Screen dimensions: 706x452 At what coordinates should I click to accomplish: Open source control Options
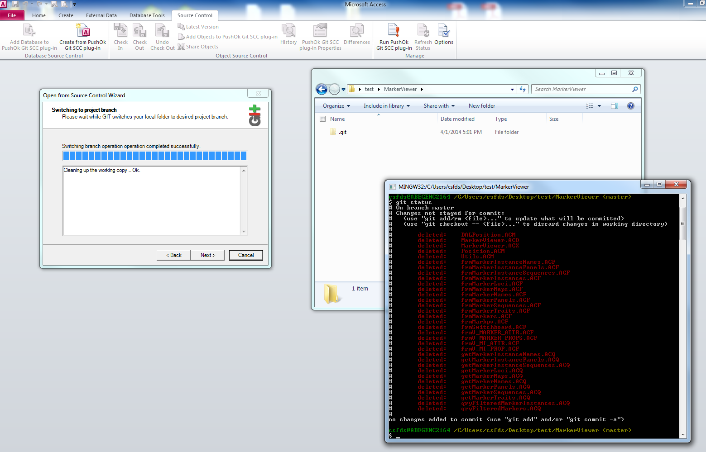coord(443,31)
